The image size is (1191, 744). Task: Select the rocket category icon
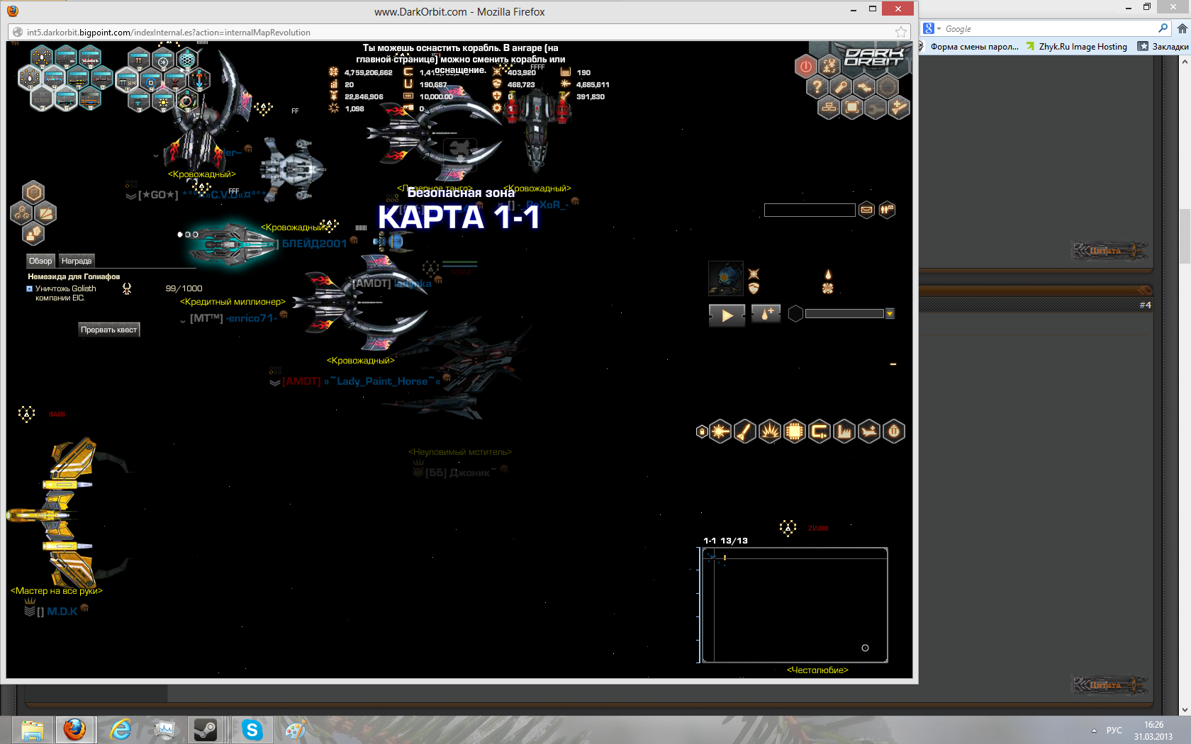[x=744, y=432]
